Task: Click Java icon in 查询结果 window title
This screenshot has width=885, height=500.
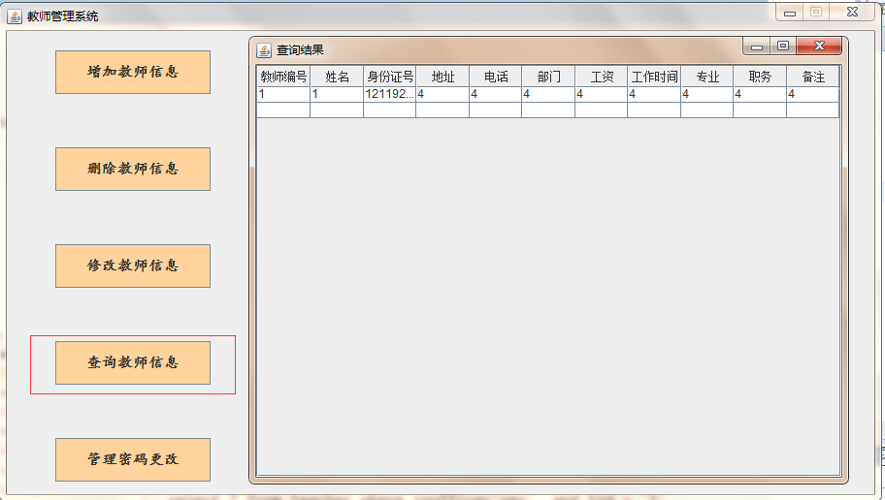Action: (x=264, y=50)
